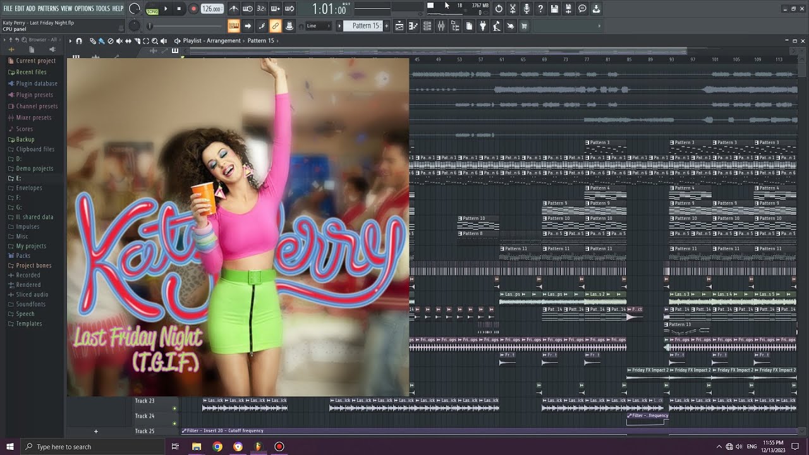Open the FILE menu
Viewport: 809px width, 455px height.
coord(8,9)
